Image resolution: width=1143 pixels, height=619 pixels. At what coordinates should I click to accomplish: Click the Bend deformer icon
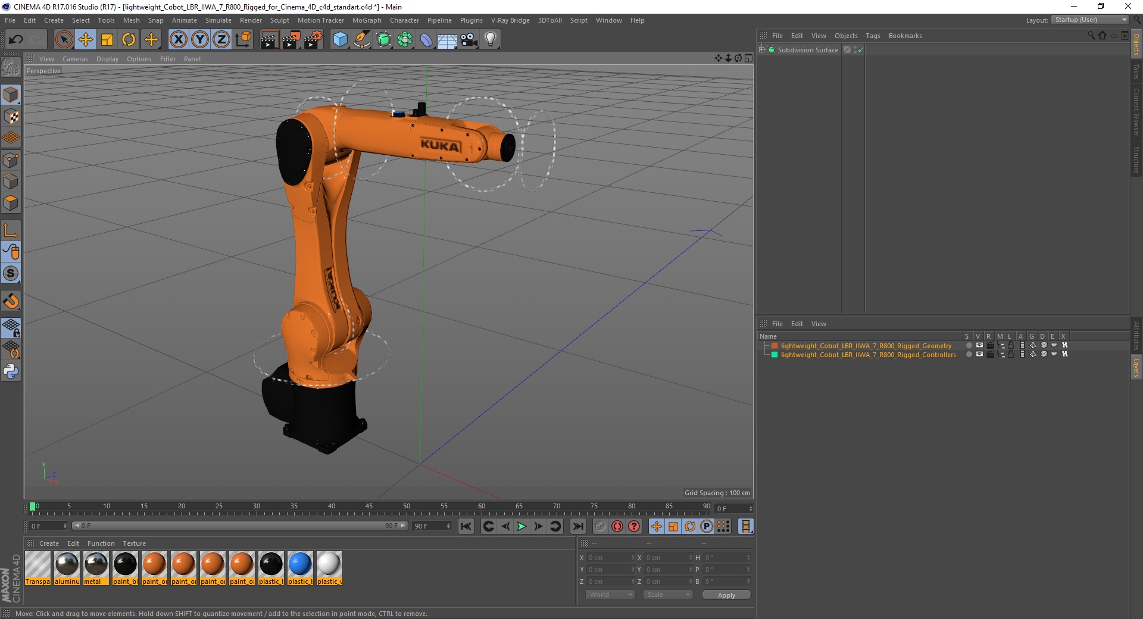pos(426,40)
